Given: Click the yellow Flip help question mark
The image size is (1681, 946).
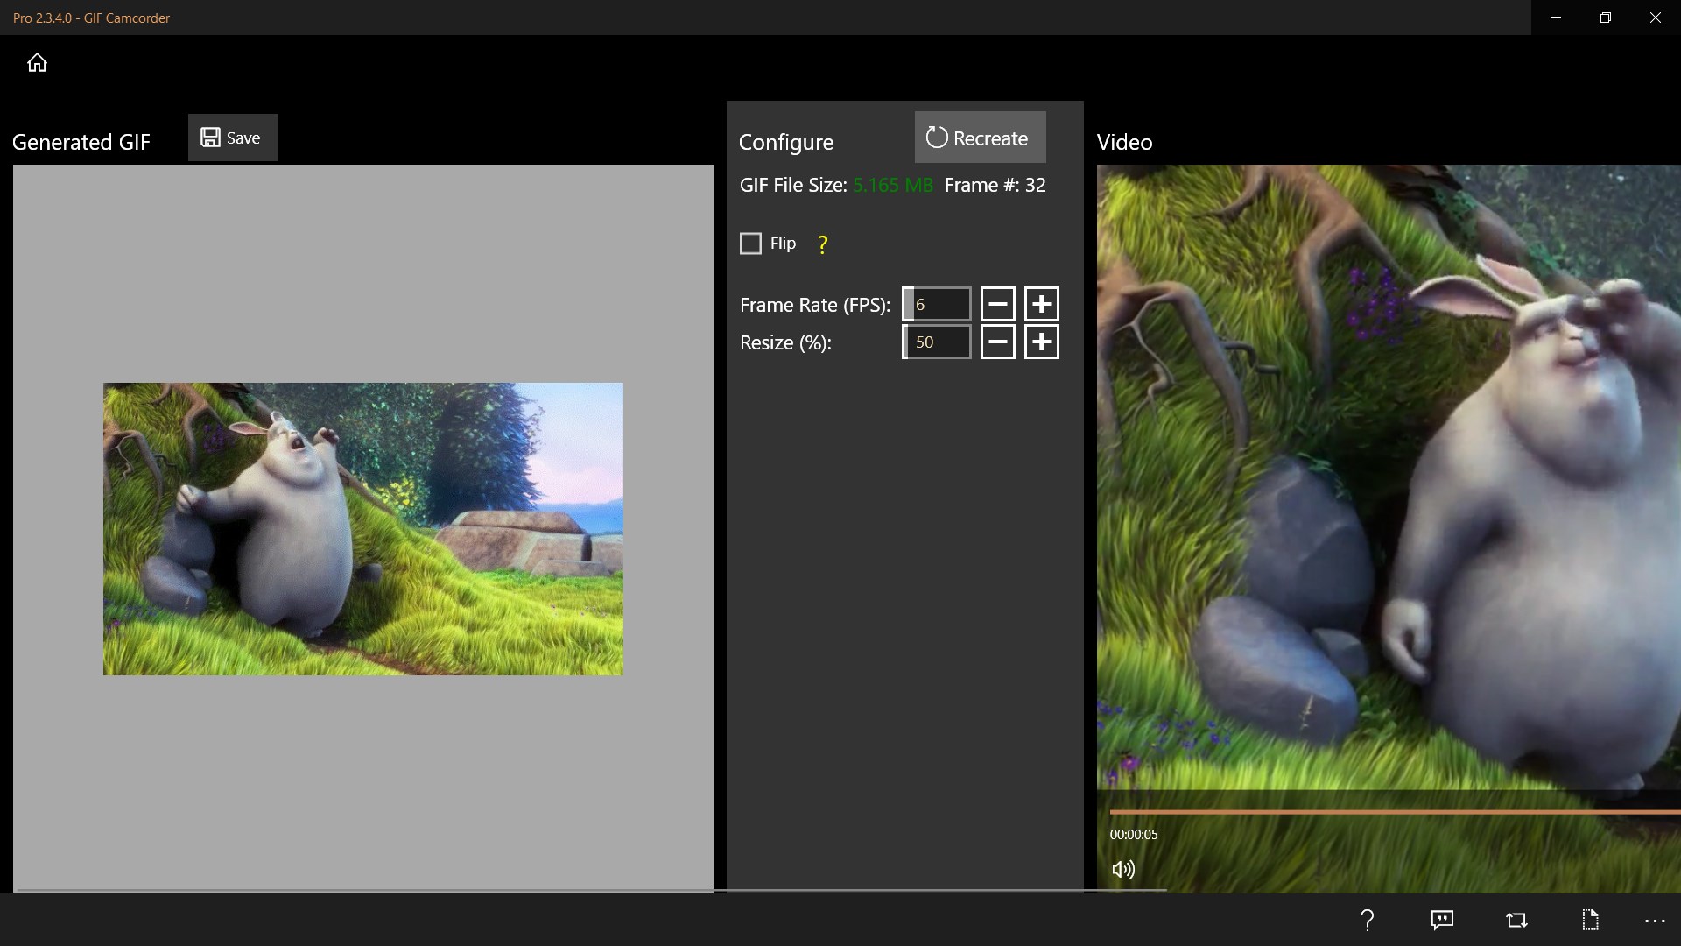Looking at the screenshot, I should (822, 244).
